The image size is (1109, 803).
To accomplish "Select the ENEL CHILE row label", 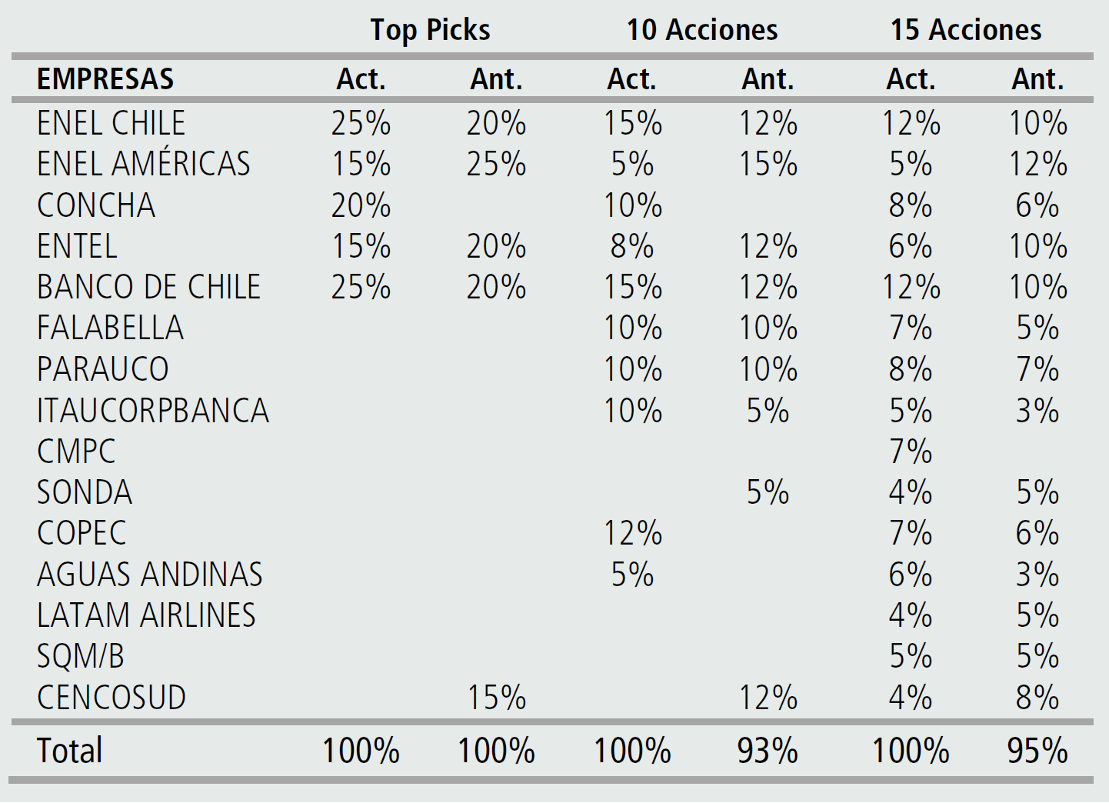I will coord(112,123).
